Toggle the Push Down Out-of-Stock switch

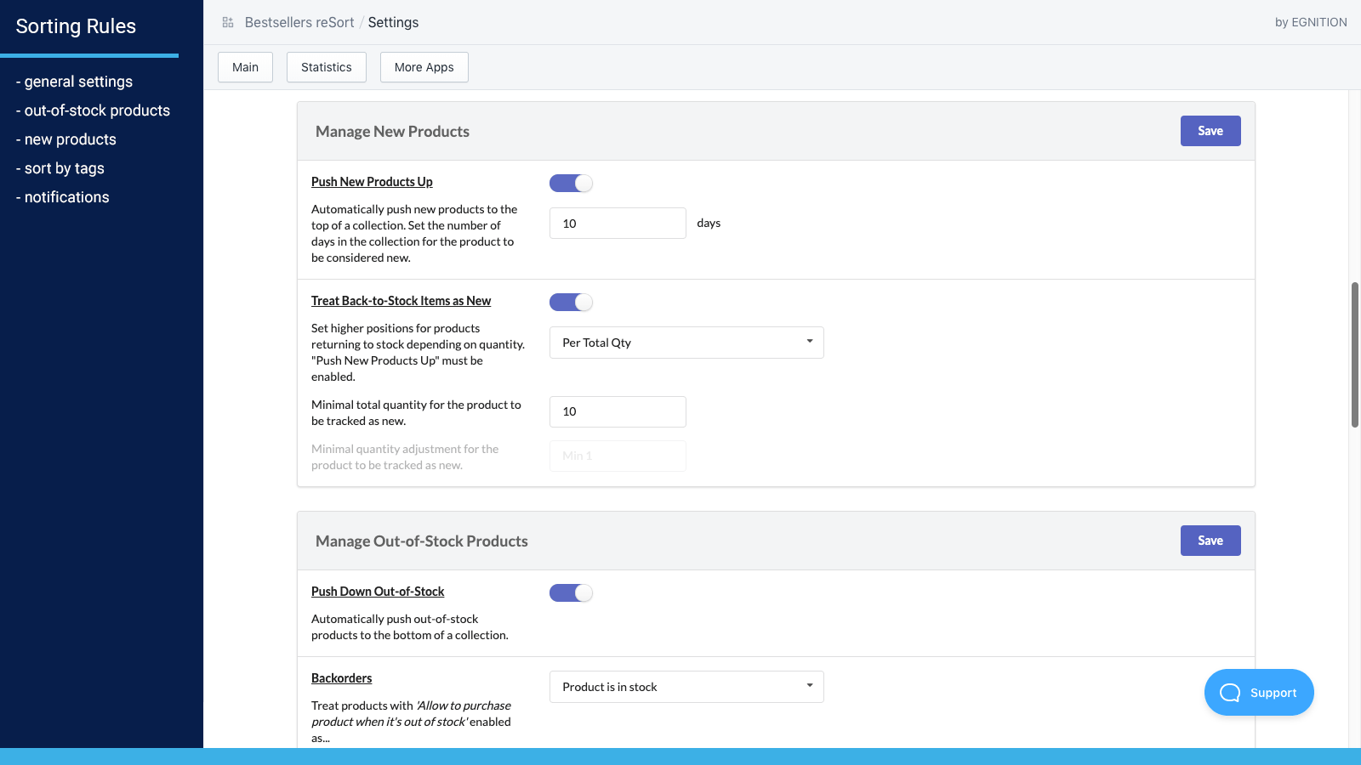click(x=571, y=592)
